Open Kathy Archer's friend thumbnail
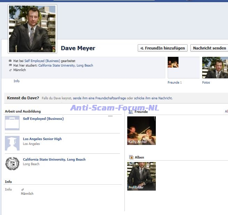This screenshot has width=228, height=215. click(x=141, y=130)
